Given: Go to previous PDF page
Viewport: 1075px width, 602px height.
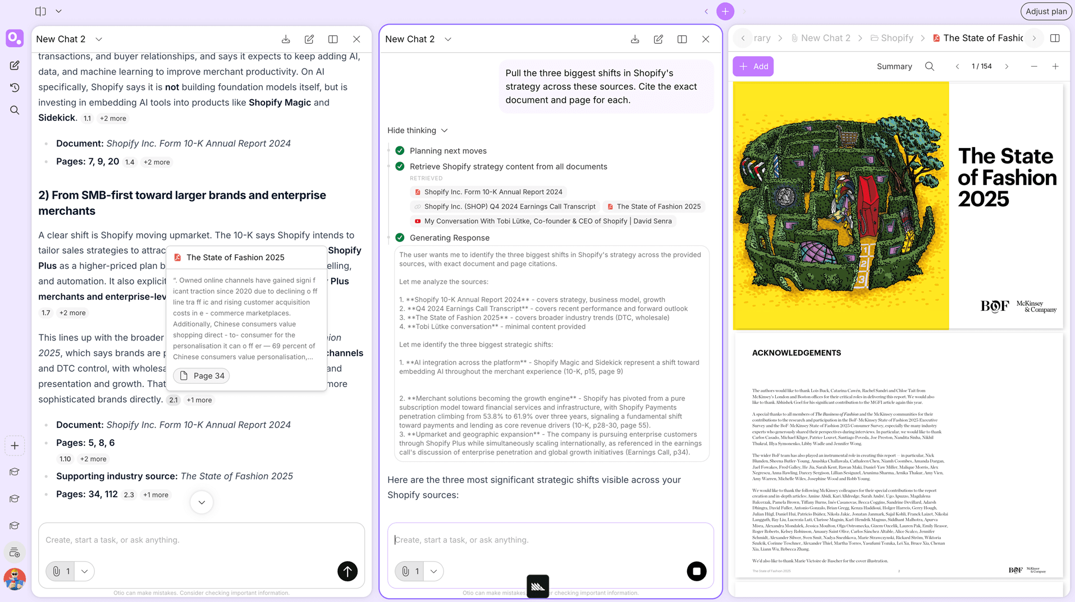Looking at the screenshot, I should pyautogui.click(x=958, y=66).
